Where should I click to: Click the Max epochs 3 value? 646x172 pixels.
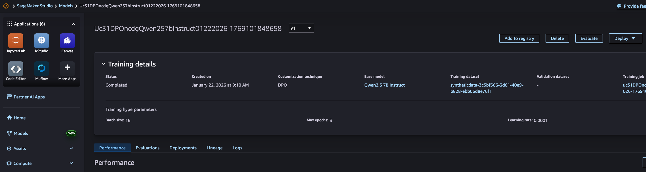(331, 121)
